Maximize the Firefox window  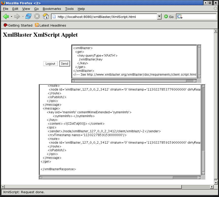point(210,3)
